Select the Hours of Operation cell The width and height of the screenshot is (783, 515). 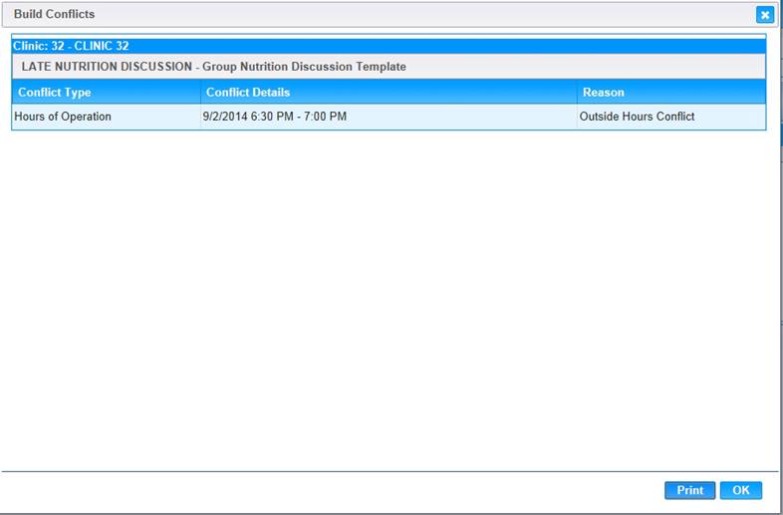tap(63, 117)
